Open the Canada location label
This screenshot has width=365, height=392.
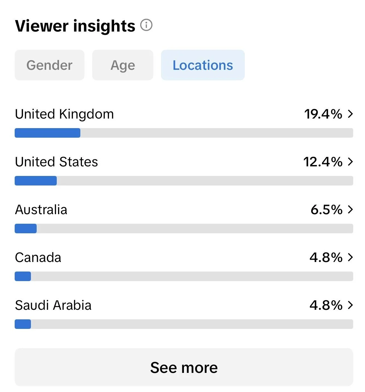38,258
